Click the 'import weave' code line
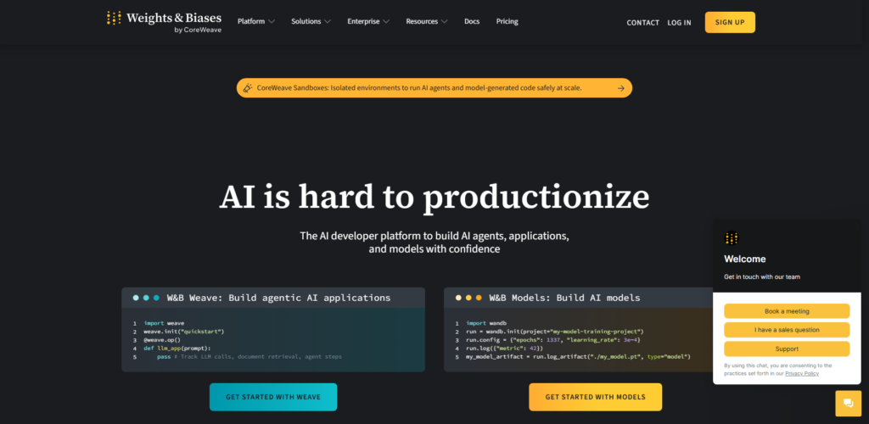 pos(164,323)
